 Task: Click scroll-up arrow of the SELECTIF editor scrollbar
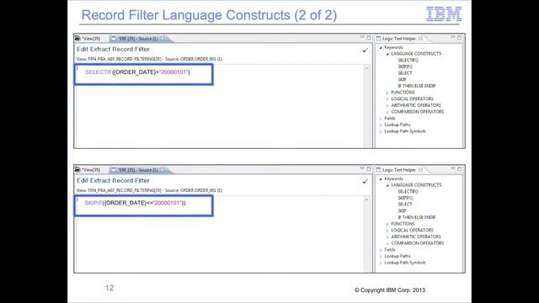click(367, 68)
